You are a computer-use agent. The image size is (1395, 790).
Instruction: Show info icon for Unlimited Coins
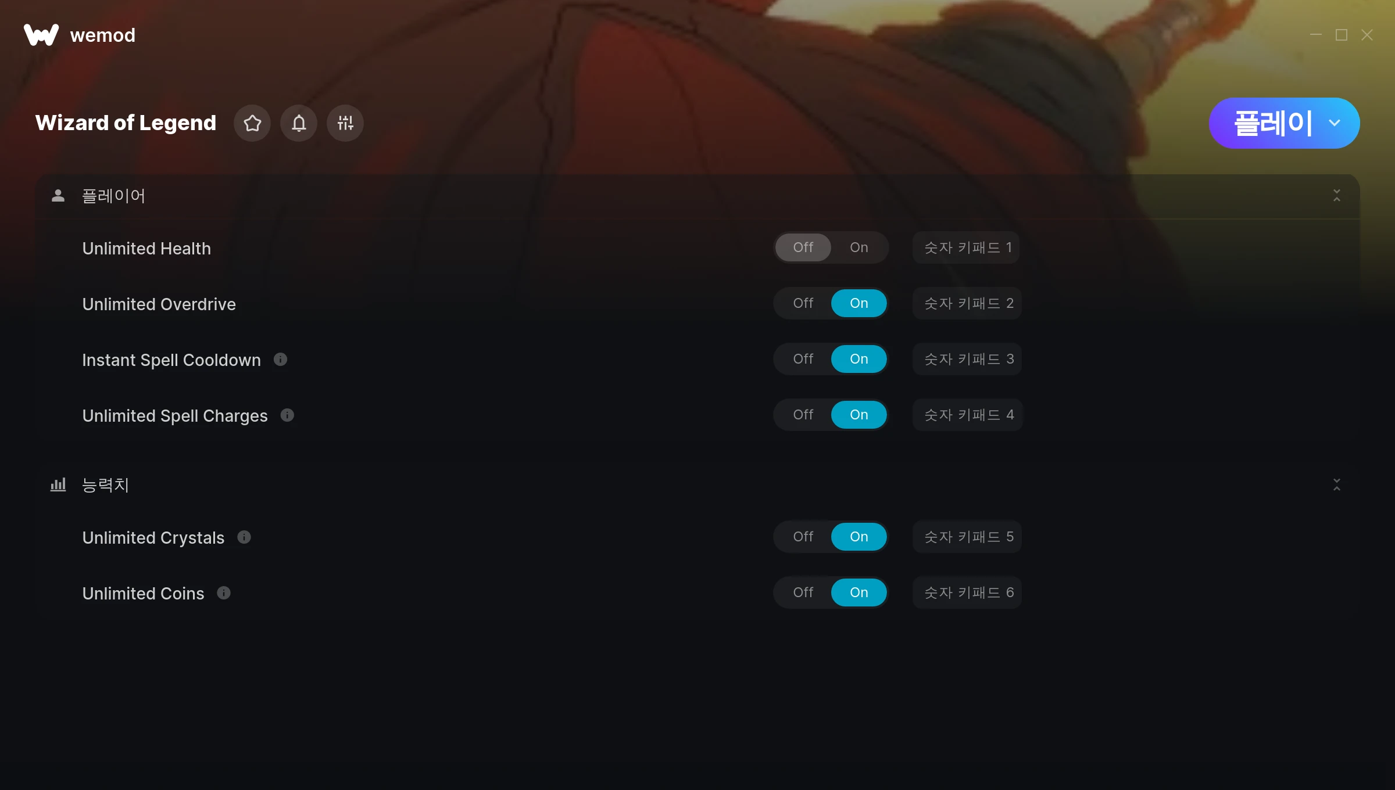(224, 593)
